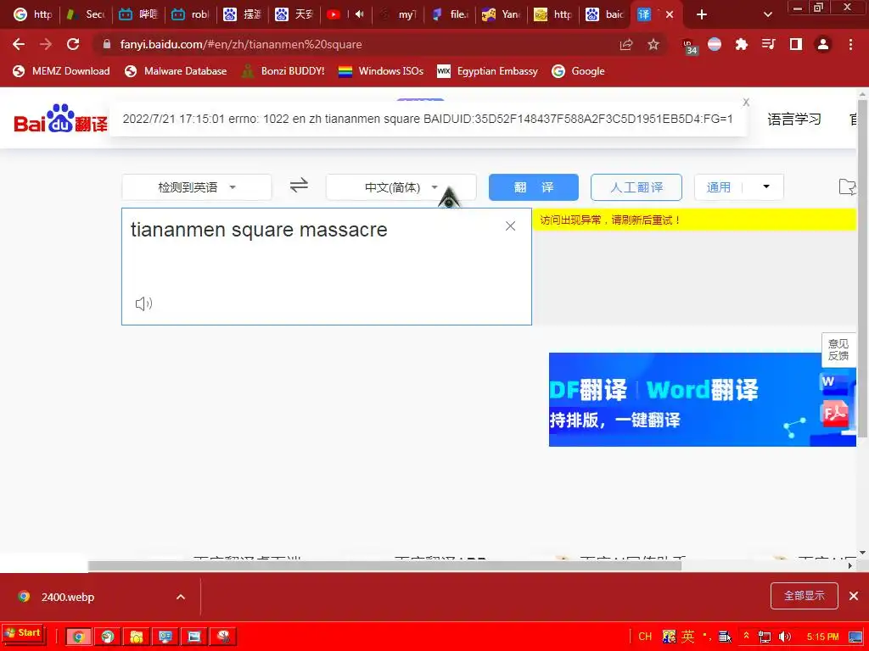This screenshot has width=869, height=651.
Task: Share this page via the address bar icon
Action: point(626,44)
